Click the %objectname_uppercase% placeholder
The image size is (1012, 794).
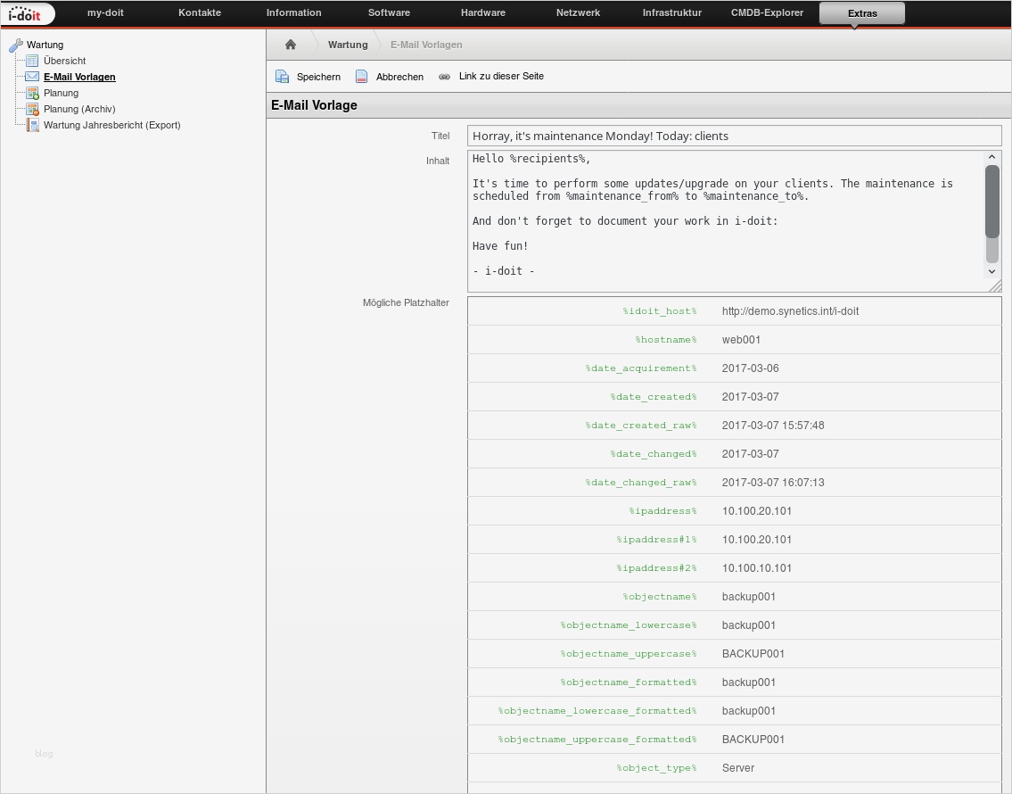(629, 653)
